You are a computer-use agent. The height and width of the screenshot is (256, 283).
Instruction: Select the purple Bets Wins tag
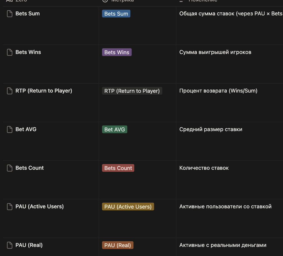[x=117, y=52]
